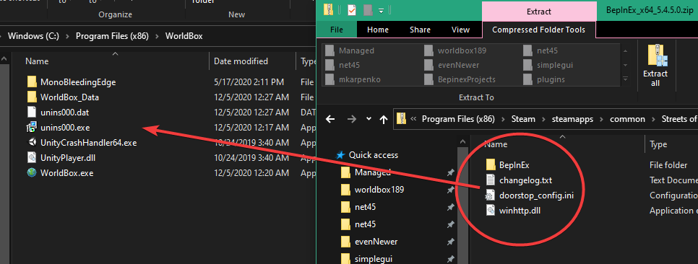Click the Extract contextual tab header
Viewport: 698px width, 264px height.
[539, 11]
